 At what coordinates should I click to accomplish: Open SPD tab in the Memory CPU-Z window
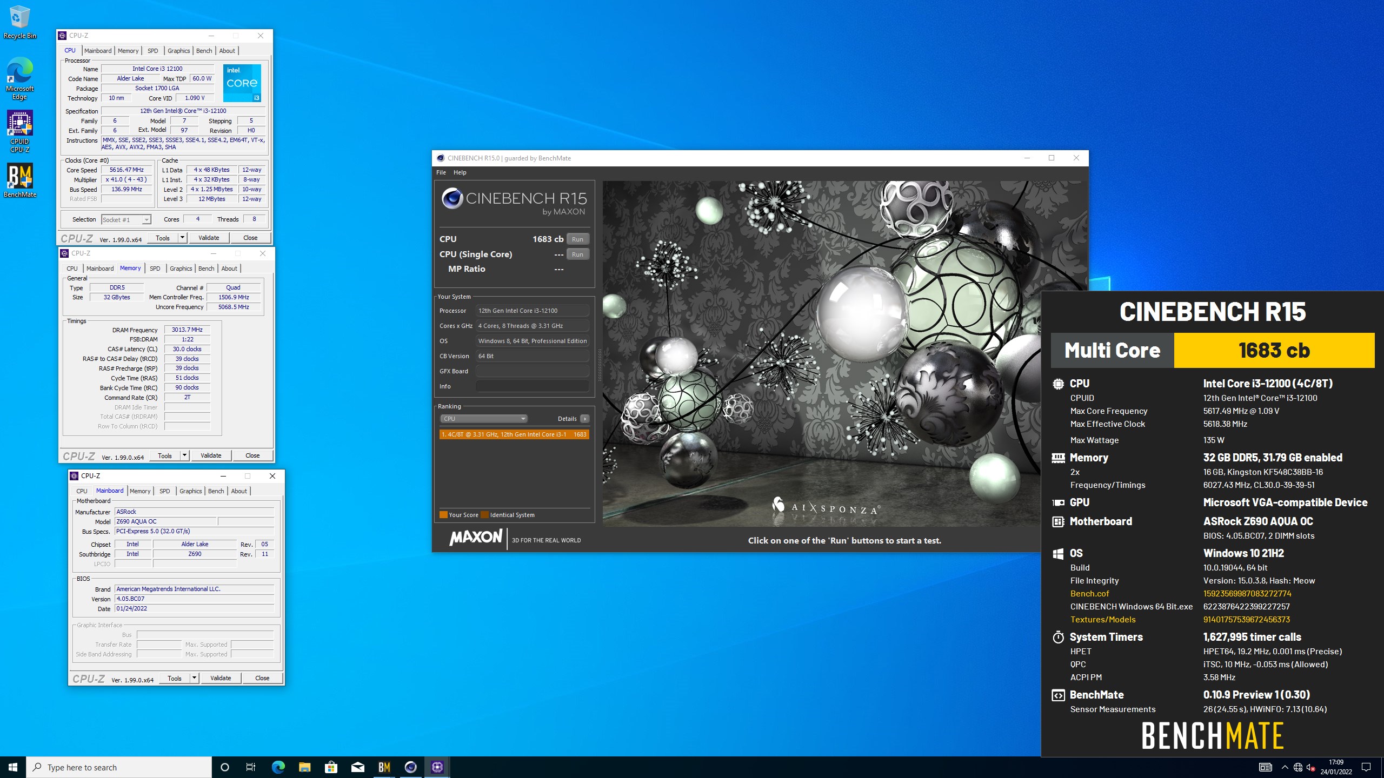pyautogui.click(x=155, y=269)
